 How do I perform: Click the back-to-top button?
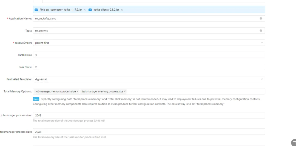[293, 143]
